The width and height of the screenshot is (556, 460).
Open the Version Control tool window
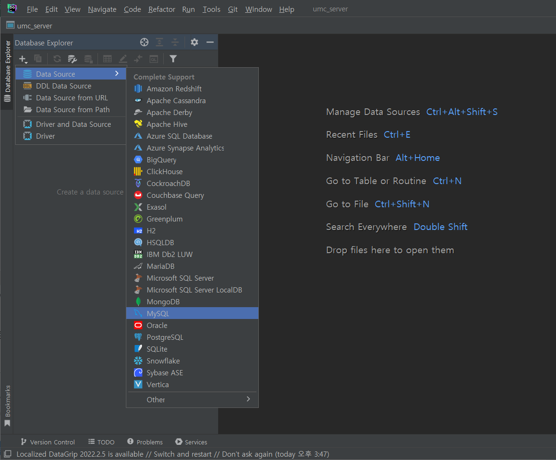coord(48,442)
